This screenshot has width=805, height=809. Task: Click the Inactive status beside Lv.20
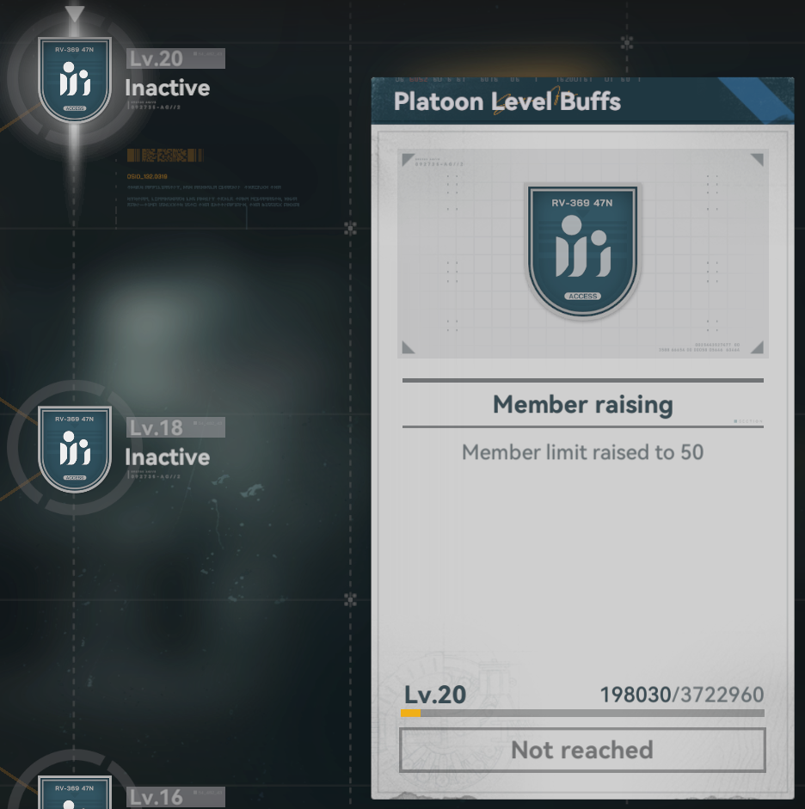168,89
